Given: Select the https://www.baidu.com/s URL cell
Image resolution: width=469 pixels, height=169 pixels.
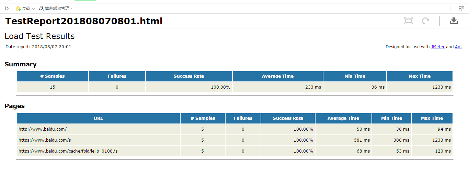Looking at the screenshot, I should tap(98, 140).
